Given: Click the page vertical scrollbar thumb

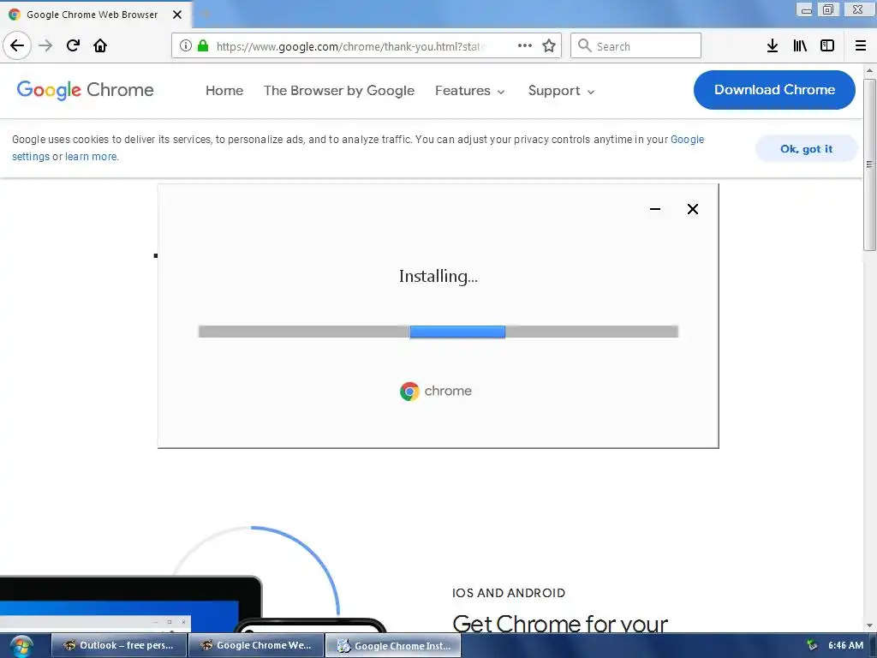Looking at the screenshot, I should 869,164.
